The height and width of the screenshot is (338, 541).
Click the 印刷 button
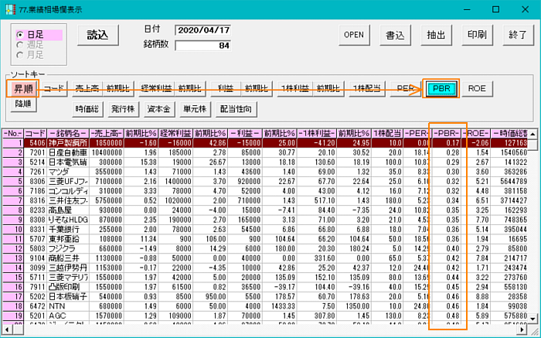477,36
